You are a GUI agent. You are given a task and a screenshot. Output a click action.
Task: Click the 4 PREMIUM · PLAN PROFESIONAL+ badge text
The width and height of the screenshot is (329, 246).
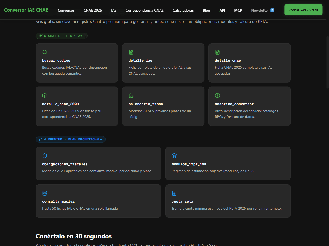73,139
